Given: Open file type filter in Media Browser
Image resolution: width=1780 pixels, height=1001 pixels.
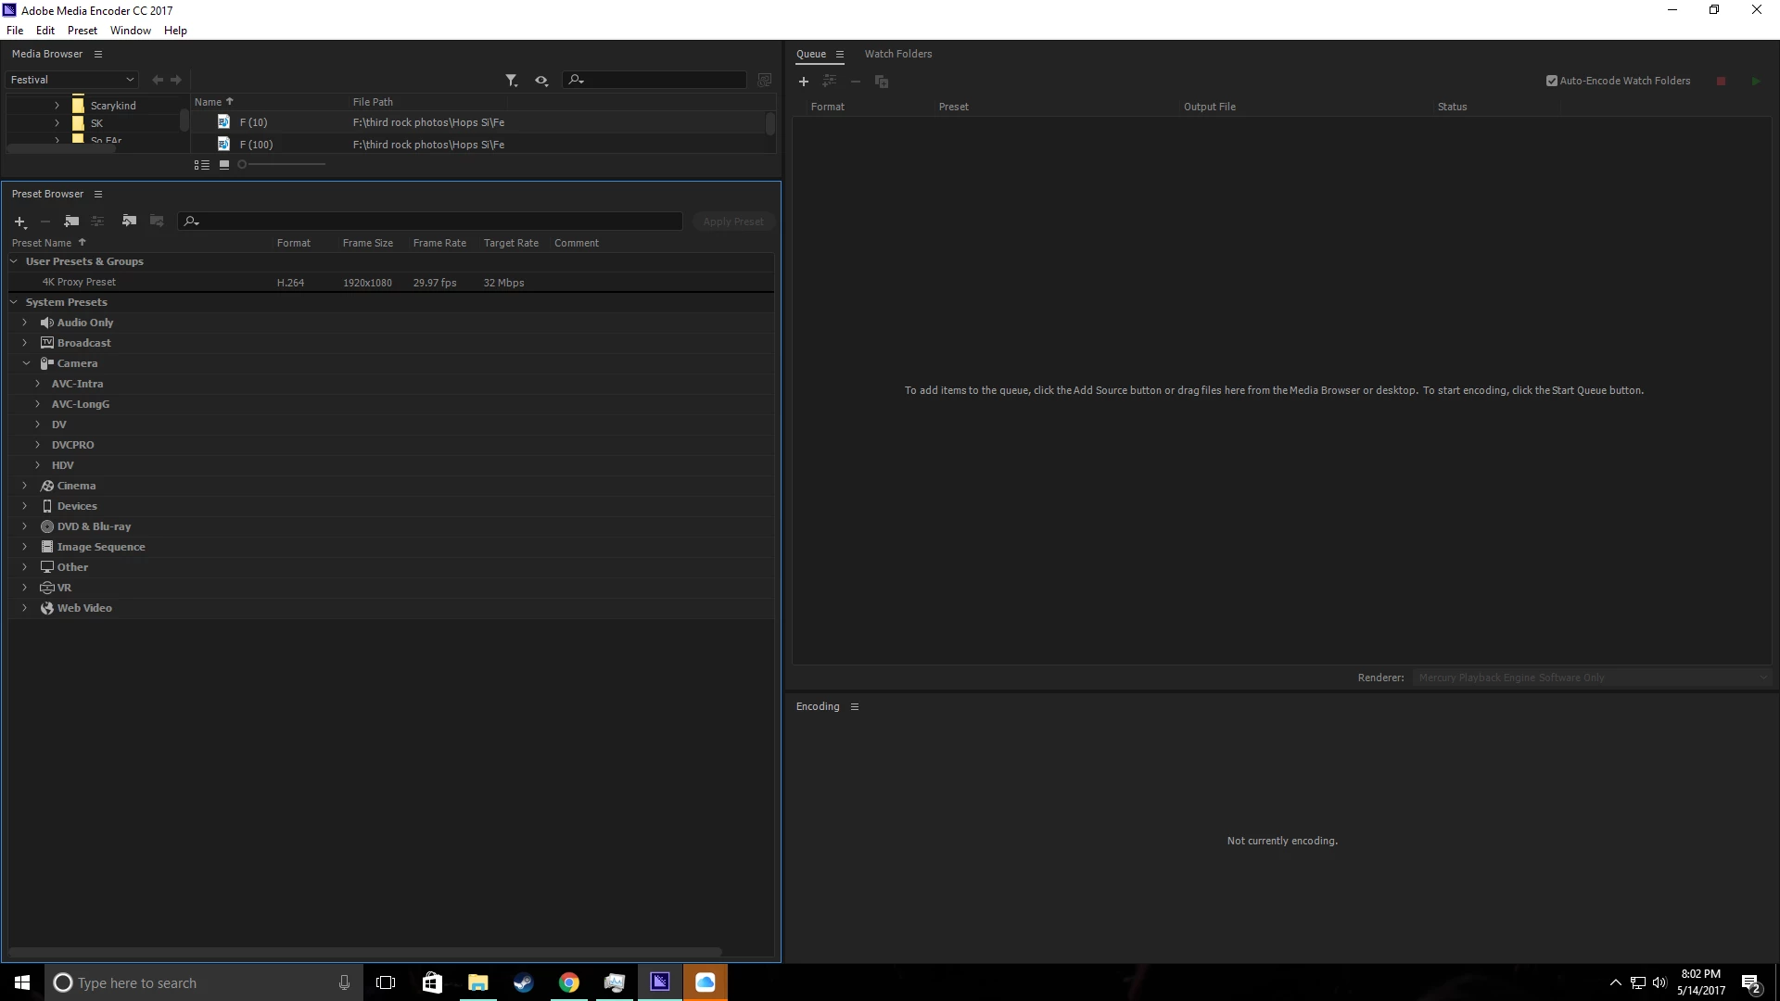Looking at the screenshot, I should click(511, 81).
